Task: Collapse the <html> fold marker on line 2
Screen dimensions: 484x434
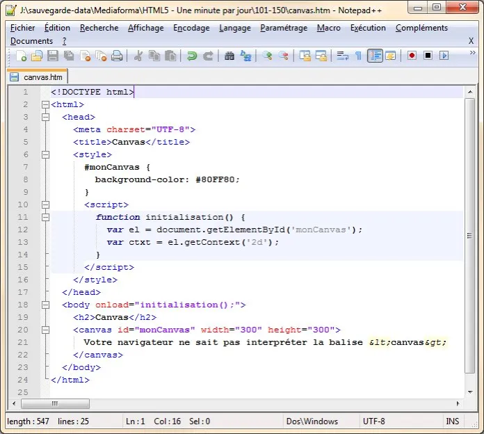Action: (46, 104)
